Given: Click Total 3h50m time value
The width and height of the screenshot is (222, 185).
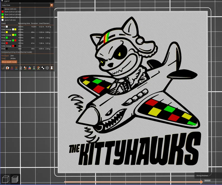Looking at the screenshot, I should tap(13, 58).
